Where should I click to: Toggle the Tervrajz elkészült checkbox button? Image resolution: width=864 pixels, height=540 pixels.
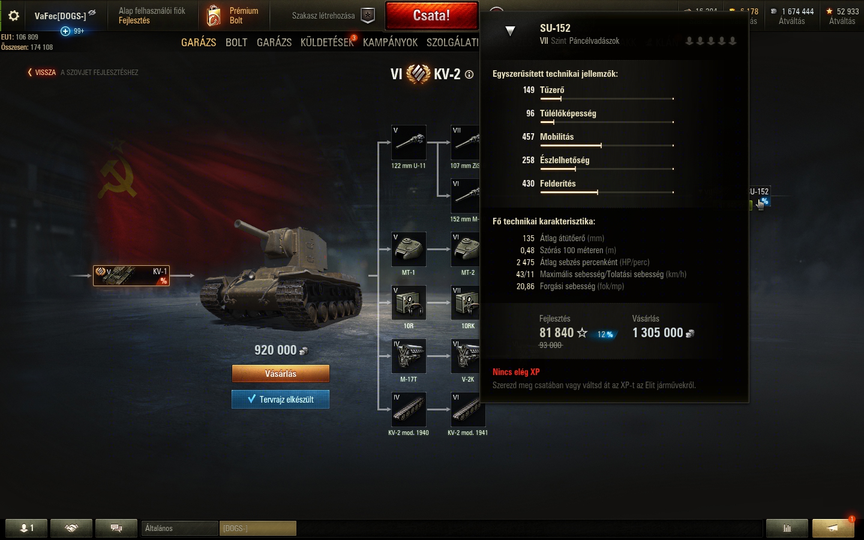click(280, 400)
